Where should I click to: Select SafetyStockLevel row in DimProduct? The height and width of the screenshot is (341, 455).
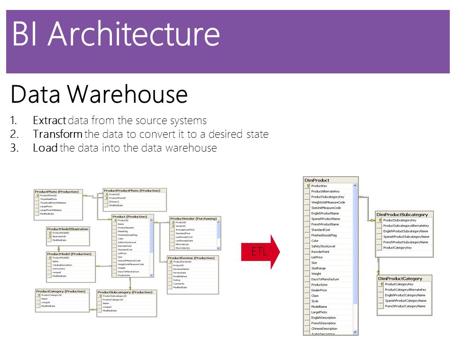(x=328, y=246)
